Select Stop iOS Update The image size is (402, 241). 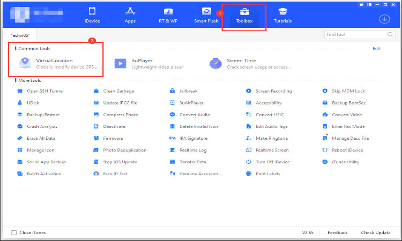point(115,162)
